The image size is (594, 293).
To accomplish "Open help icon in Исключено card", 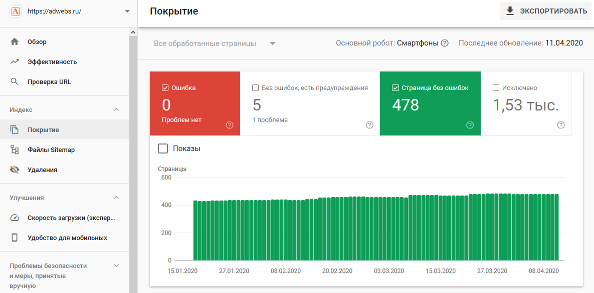I will point(561,125).
